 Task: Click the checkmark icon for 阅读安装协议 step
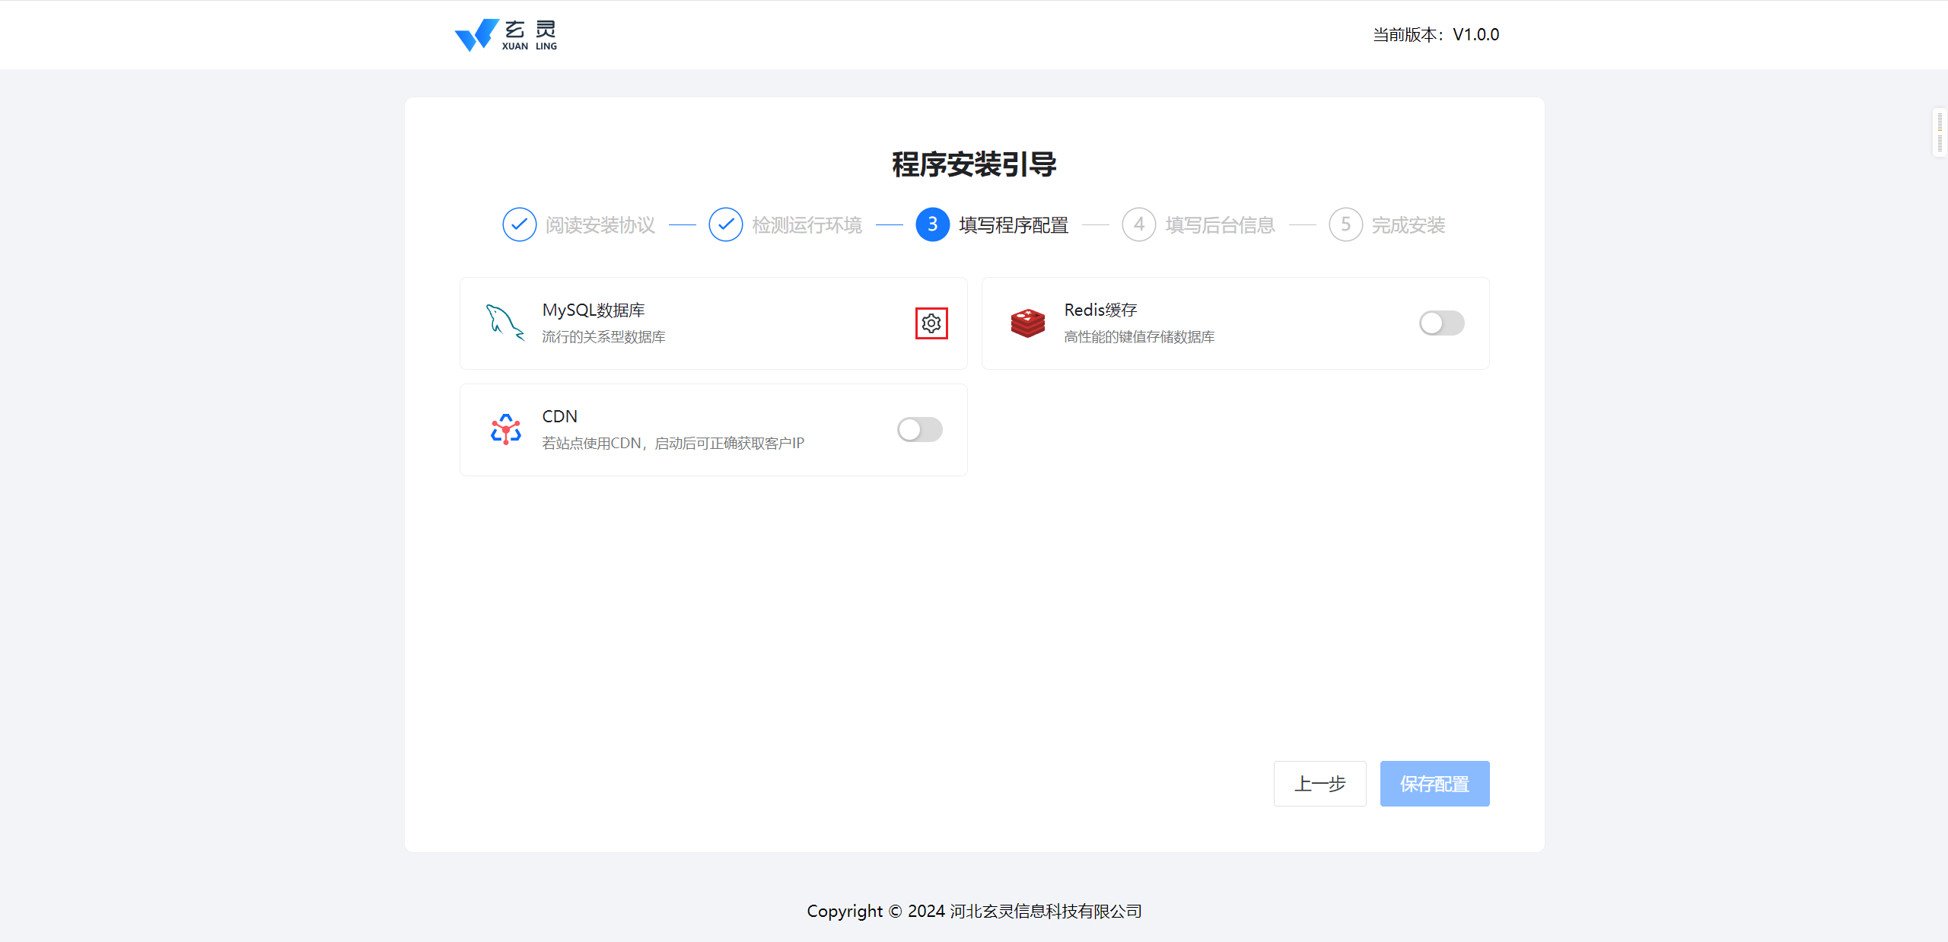[520, 224]
